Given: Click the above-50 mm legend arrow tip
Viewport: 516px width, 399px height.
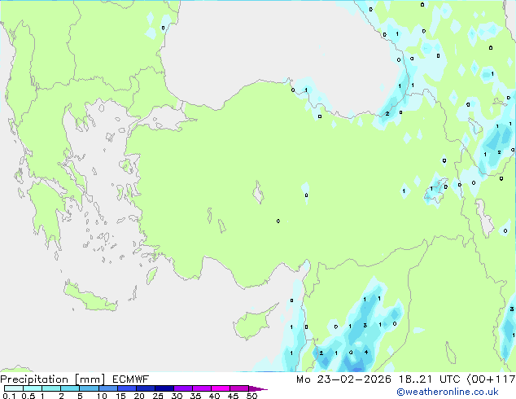Looking at the screenshot, I should point(258,389).
